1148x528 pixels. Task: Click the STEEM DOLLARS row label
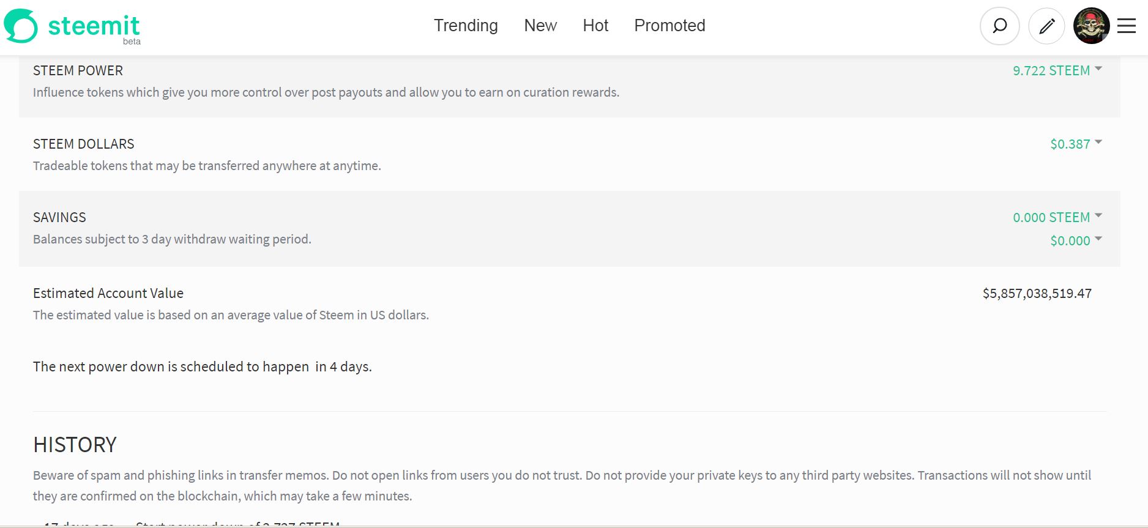(83, 144)
